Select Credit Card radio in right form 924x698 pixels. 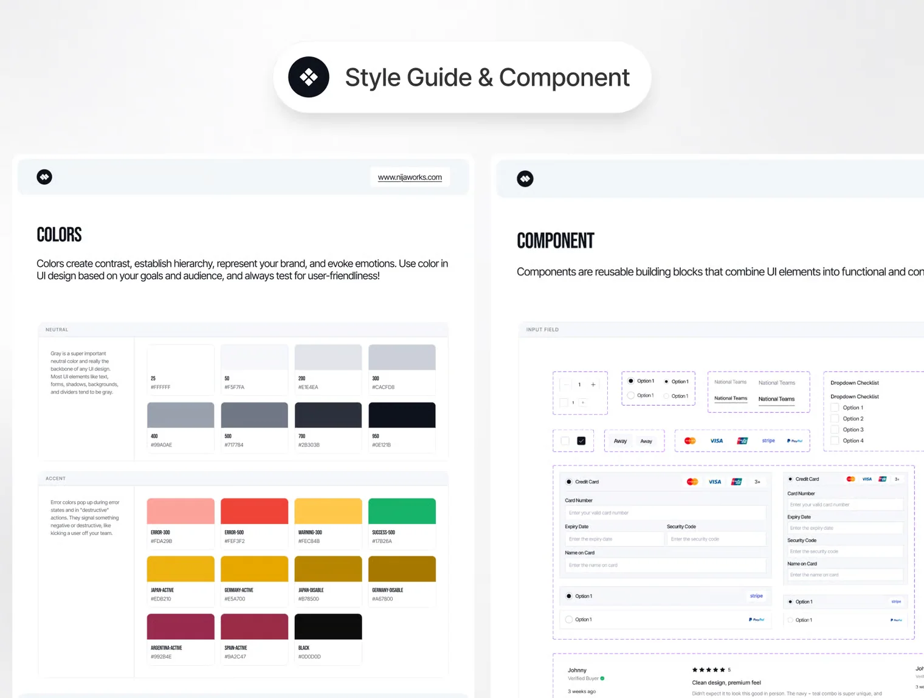(790, 479)
